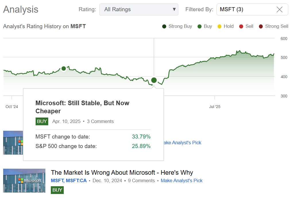Screen dimensions: 294x198
Task: Select Make Analyst's Pick
Action: click(x=181, y=181)
